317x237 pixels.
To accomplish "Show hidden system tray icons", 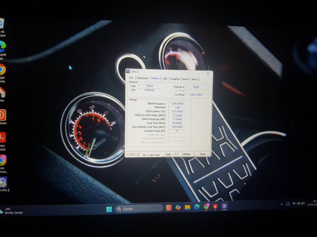I will pos(282,204).
